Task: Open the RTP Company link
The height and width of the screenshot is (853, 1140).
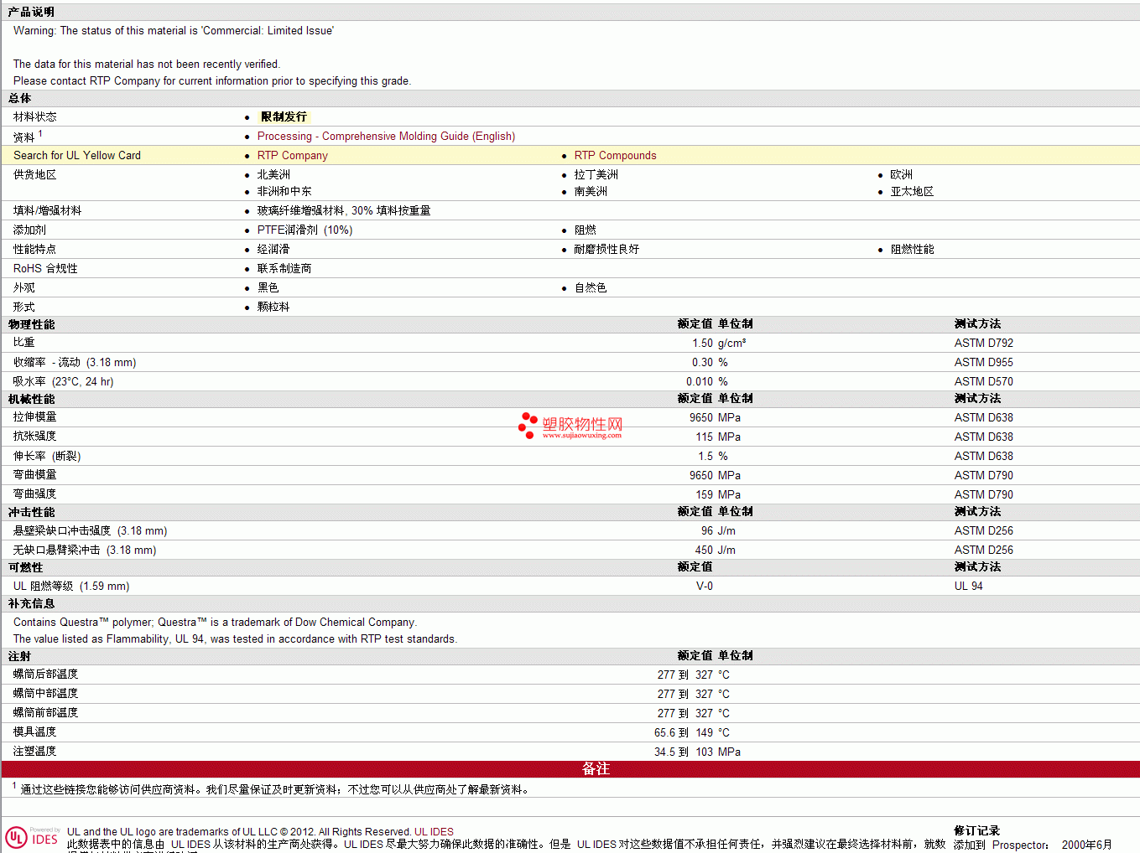Action: [x=292, y=155]
